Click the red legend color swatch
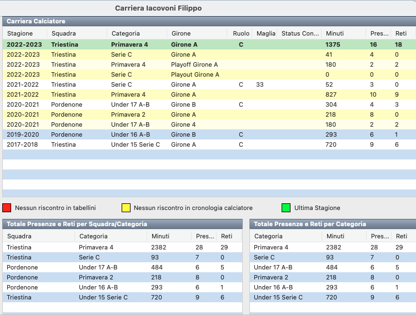 coord(7,208)
